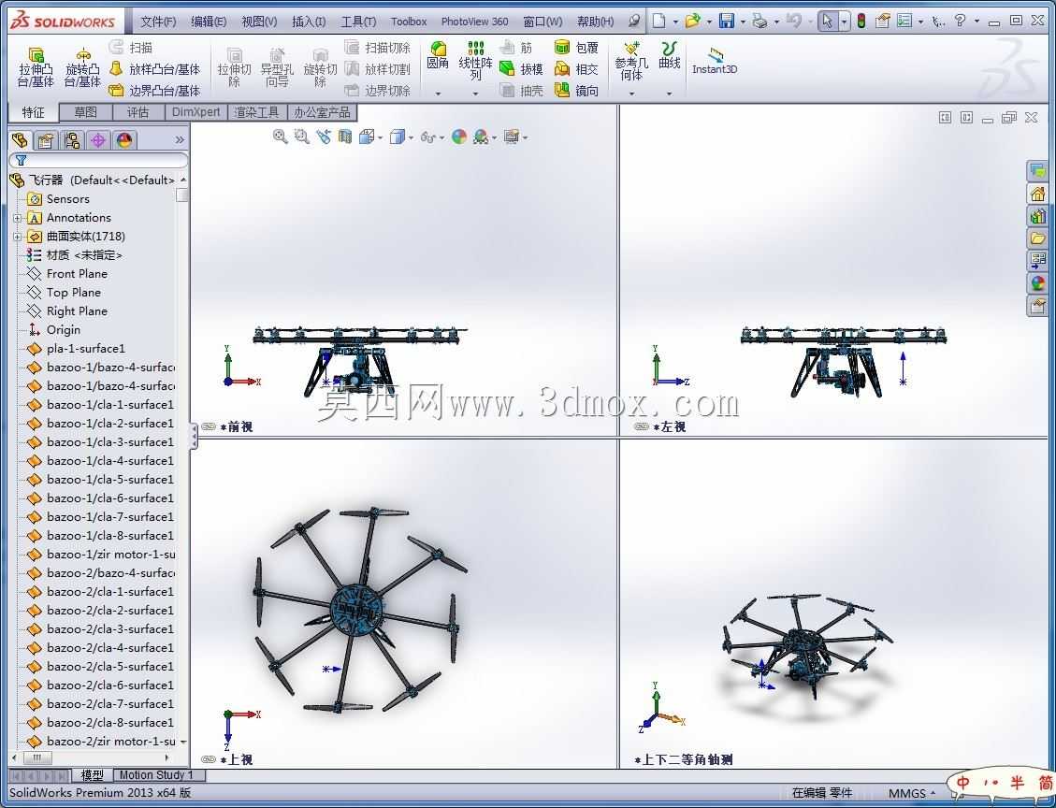1056x808 pixels.
Task: Open Reference Geometry (参考几何体)
Action: 631,61
